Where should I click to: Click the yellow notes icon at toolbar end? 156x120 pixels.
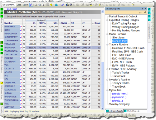pos(133,5)
